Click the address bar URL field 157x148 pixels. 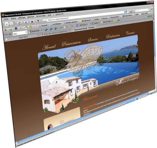point(85,16)
